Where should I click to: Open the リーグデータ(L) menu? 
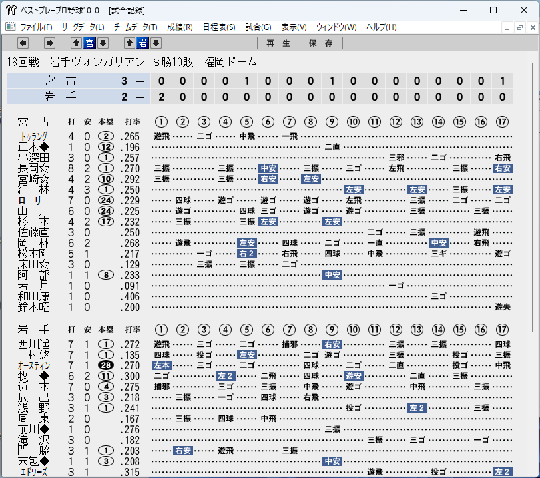pyautogui.click(x=83, y=27)
